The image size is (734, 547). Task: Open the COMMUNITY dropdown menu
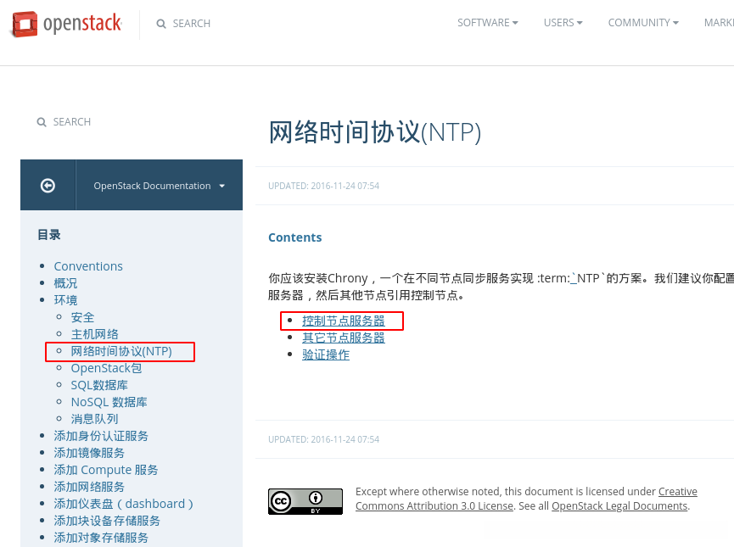[643, 23]
